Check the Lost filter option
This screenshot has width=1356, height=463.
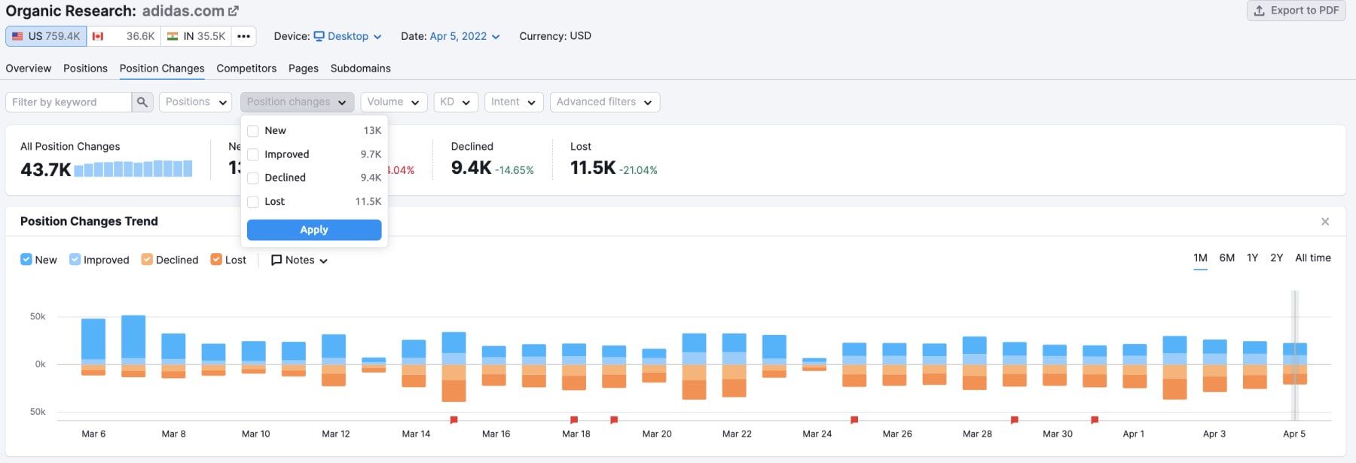coord(253,202)
